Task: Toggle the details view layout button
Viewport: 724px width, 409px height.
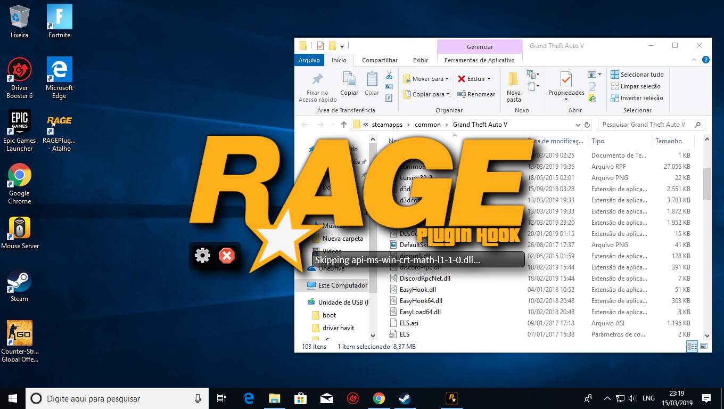Action: pyautogui.click(x=692, y=346)
